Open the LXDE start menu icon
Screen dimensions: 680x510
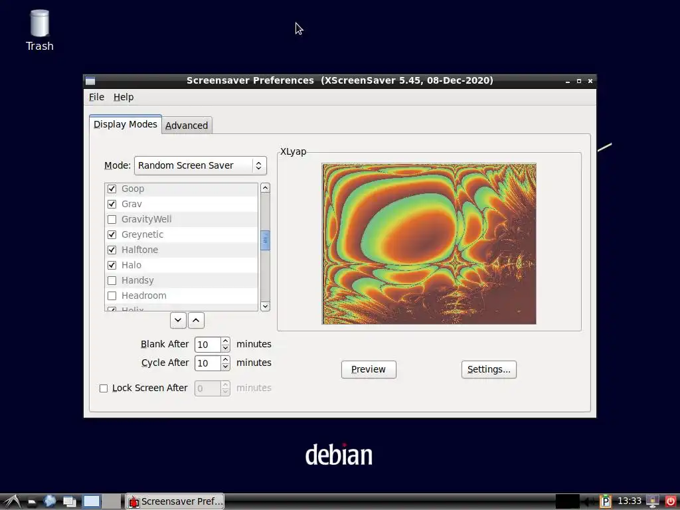click(x=12, y=501)
